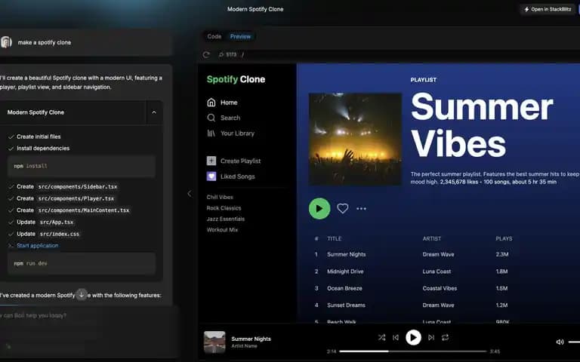
Task: Click the Search label in the sidebar
Action: [x=230, y=118]
